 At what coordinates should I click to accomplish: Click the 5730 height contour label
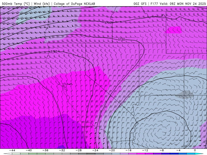point(121,40)
